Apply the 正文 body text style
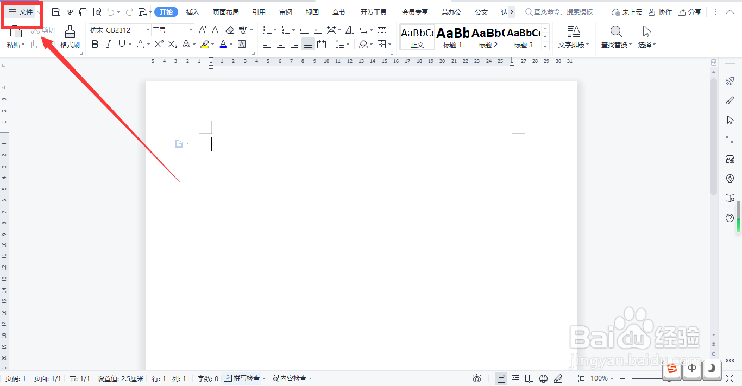Image resolution: width=742 pixels, height=386 pixels. point(417,37)
